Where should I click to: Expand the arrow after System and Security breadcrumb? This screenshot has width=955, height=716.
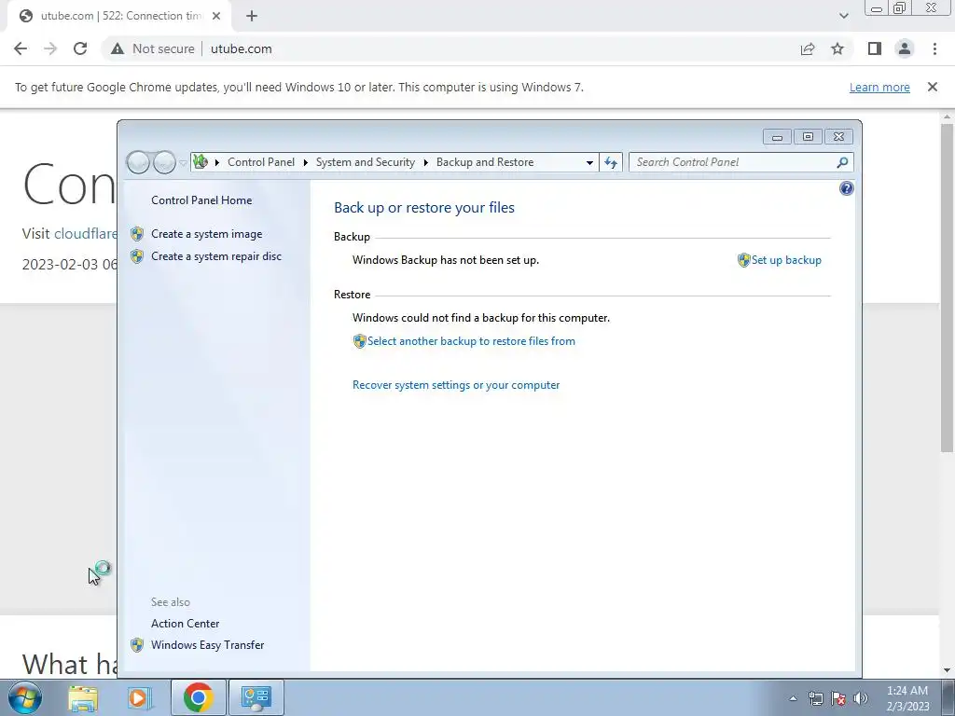pos(425,162)
